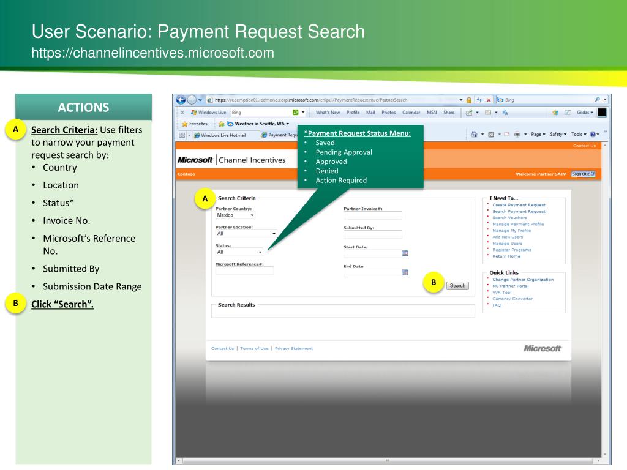This screenshot has height=470, width=627.
Task: Open the Add New Users link
Action: (x=508, y=237)
